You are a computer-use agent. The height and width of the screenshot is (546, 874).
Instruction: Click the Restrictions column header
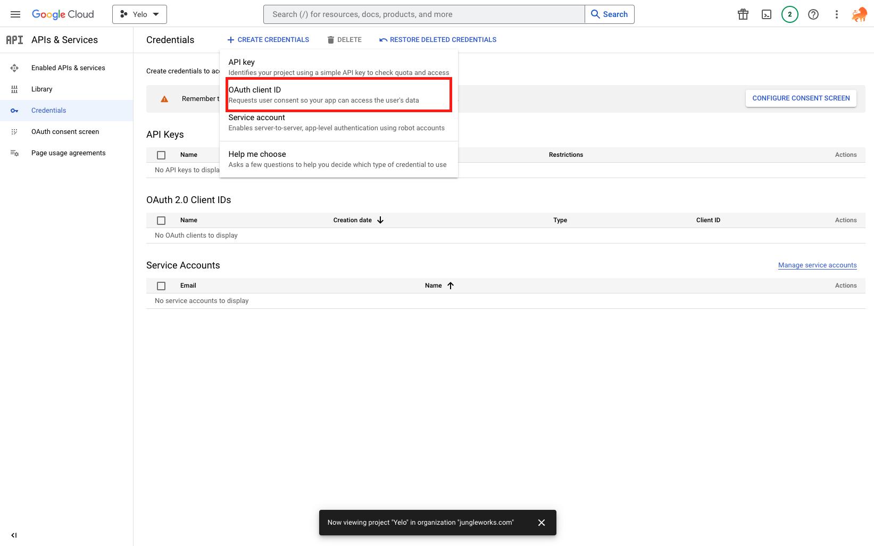[566, 155]
